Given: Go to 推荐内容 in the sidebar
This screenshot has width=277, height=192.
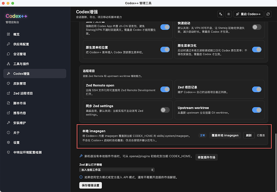Looking at the screenshot, I should 35,113.
